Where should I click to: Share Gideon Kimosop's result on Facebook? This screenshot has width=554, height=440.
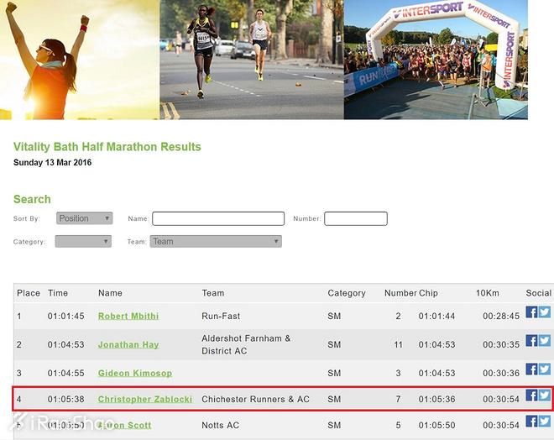pos(531,369)
